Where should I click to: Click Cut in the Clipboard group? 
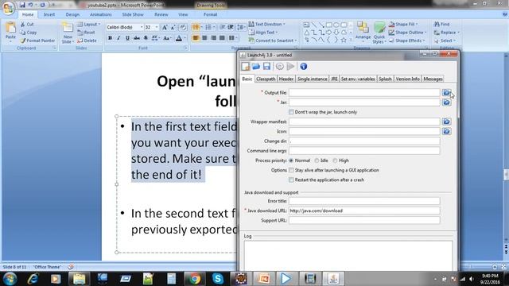pos(27,25)
